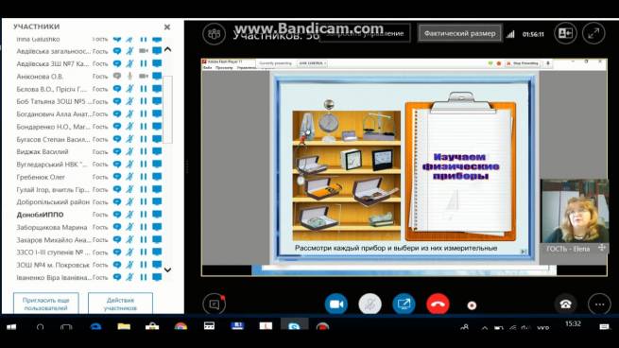Close the Участники panel

167,26
